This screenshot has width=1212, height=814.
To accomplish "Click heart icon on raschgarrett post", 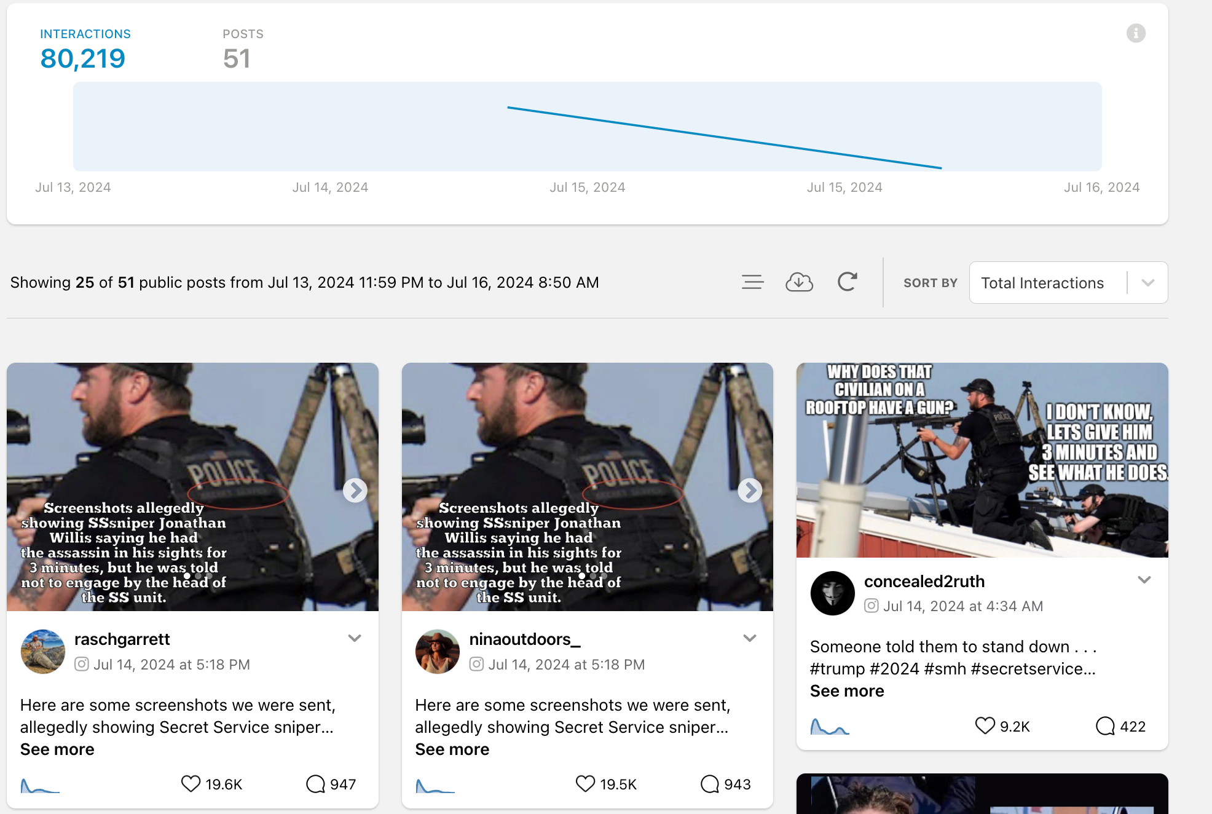I will pyautogui.click(x=191, y=784).
